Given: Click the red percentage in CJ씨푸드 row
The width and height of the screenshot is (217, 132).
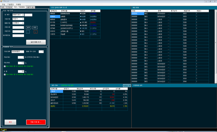Looking at the screenshot, I should (x=93, y=22).
